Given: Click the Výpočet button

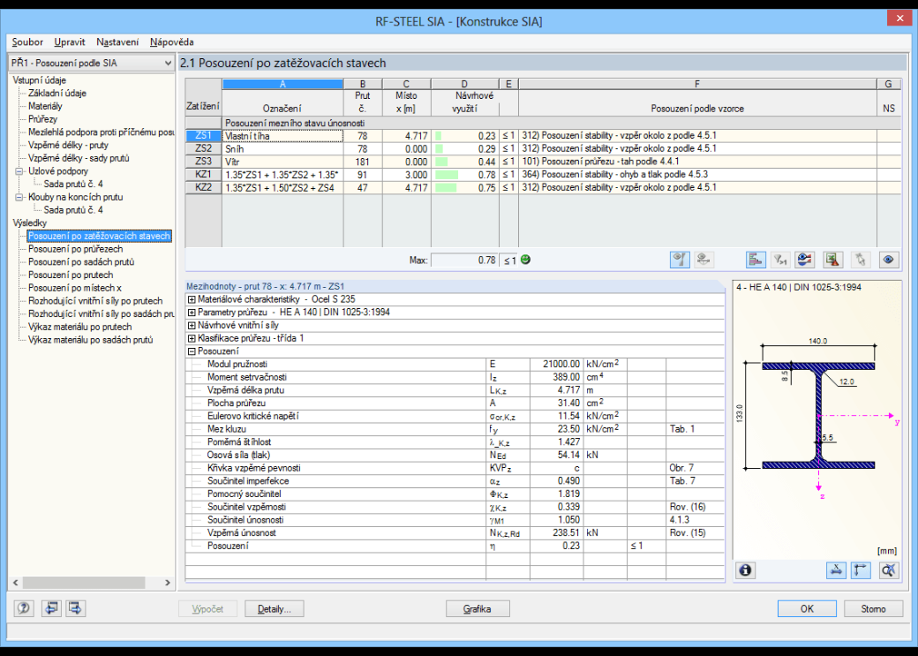Looking at the screenshot, I should pyautogui.click(x=207, y=608).
